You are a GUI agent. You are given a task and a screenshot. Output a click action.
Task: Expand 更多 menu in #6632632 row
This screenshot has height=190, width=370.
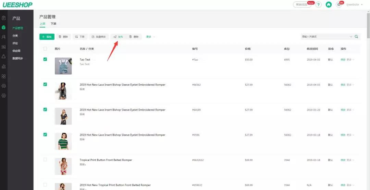[x=350, y=160]
